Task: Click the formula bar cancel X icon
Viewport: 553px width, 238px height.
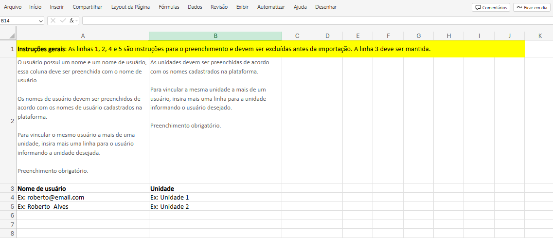Action: 53,20
